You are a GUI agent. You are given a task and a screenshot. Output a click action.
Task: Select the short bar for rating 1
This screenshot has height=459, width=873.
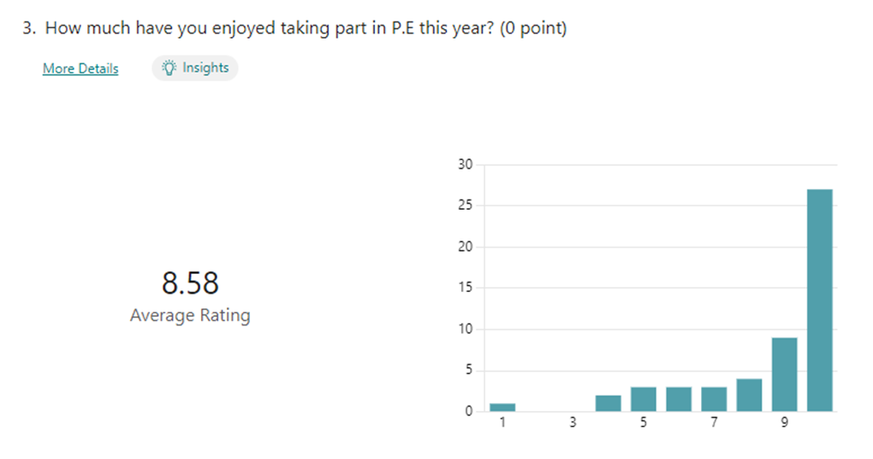502,408
